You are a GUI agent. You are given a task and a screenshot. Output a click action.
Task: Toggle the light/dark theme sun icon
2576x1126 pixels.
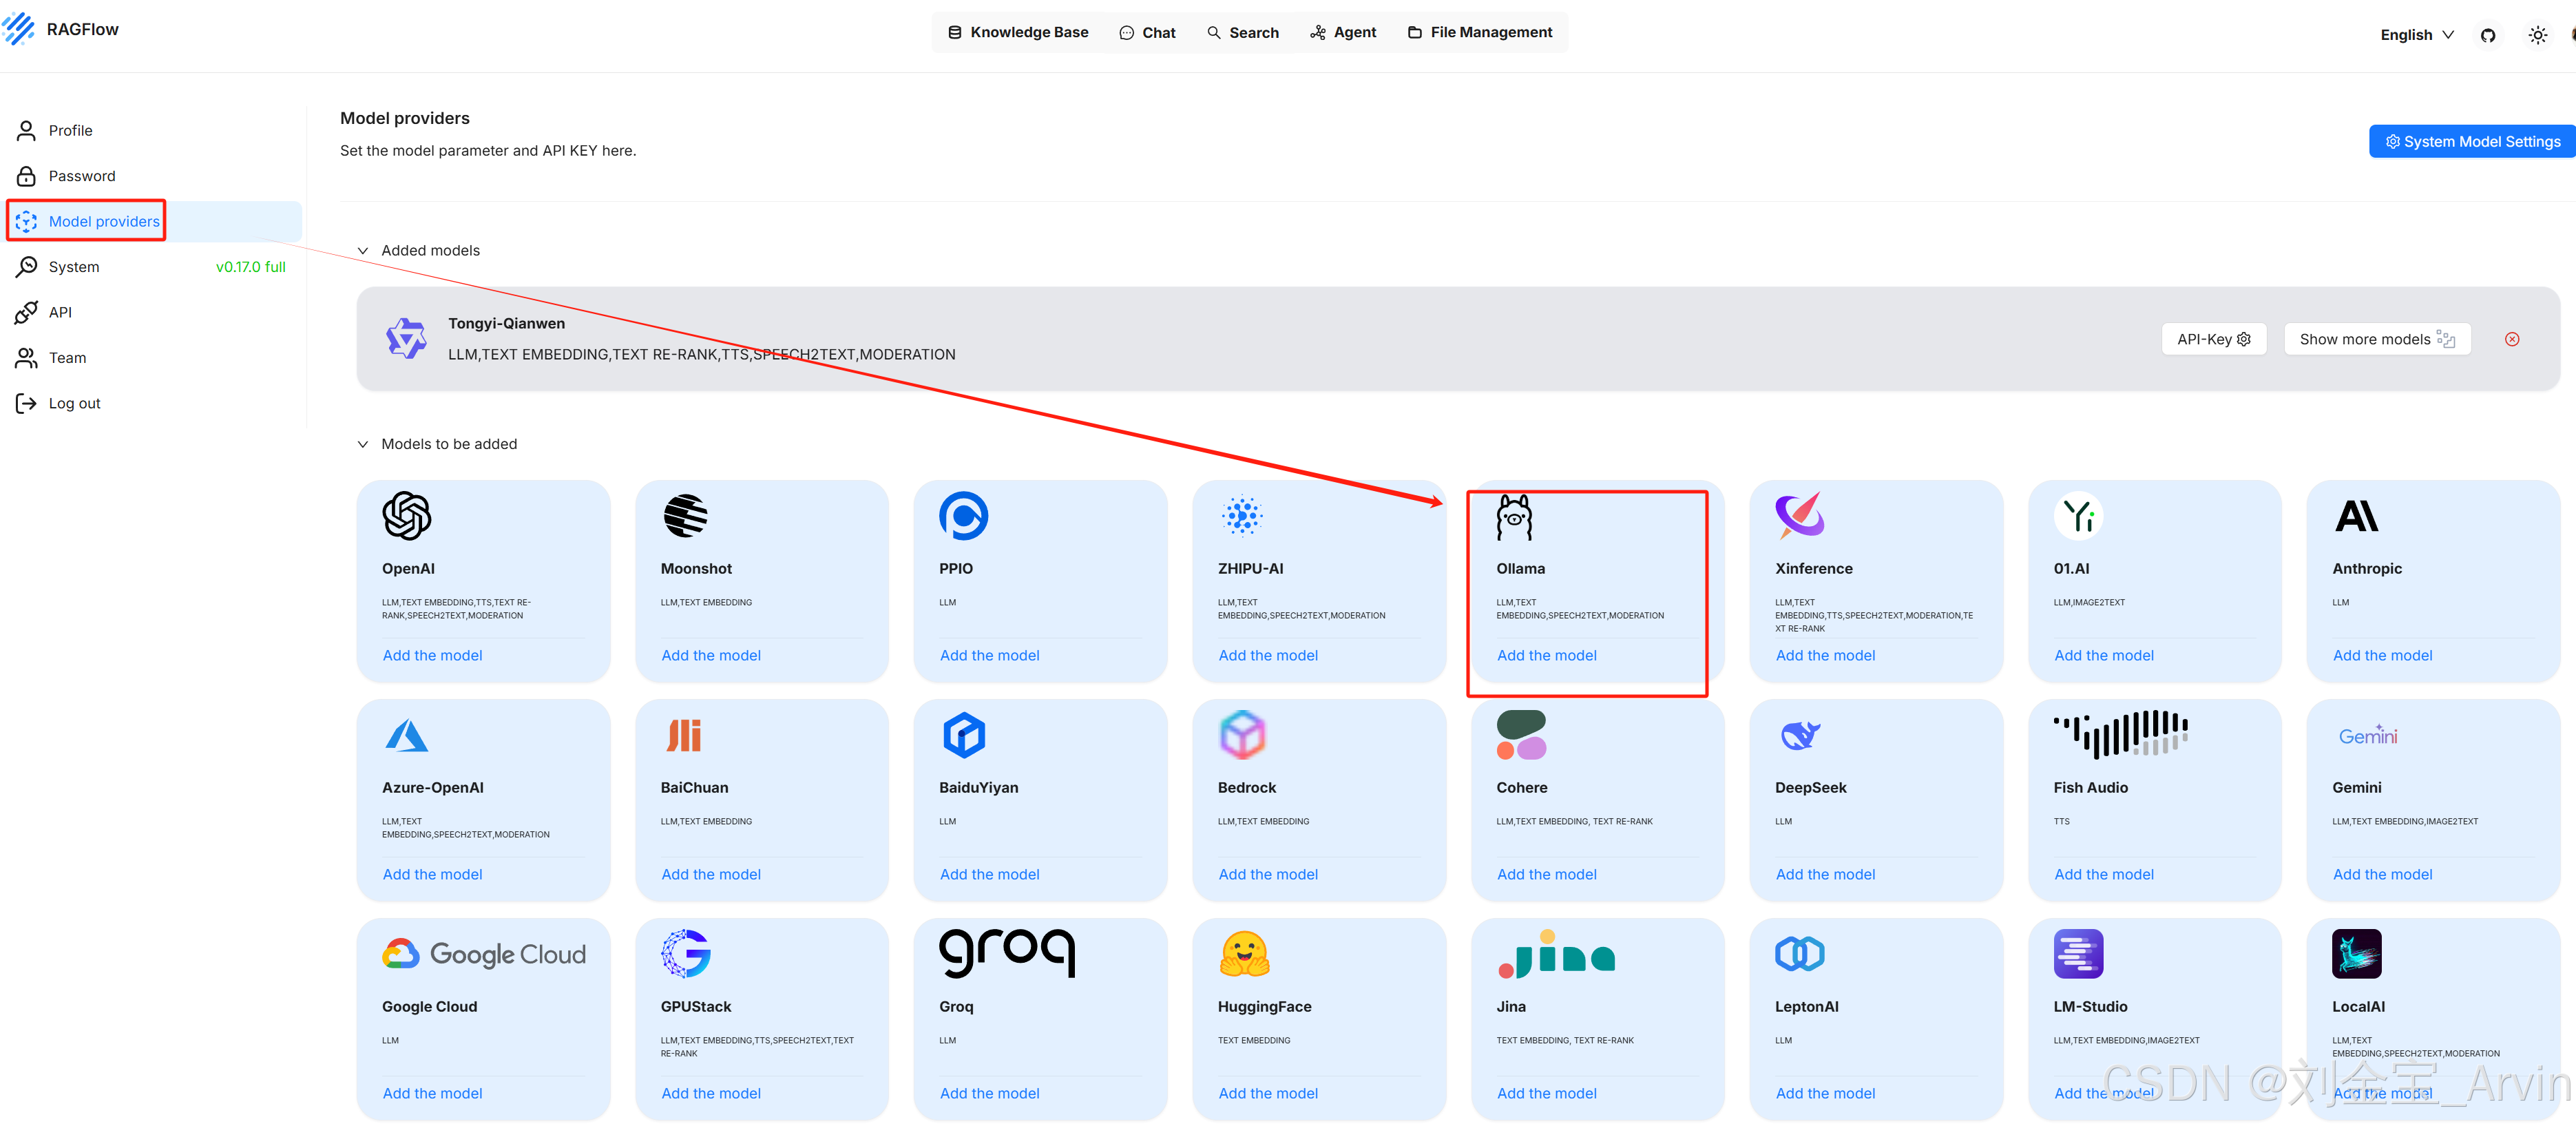pyautogui.click(x=2537, y=35)
